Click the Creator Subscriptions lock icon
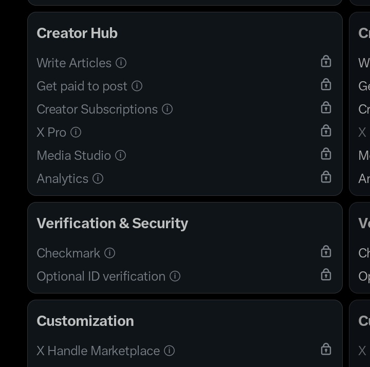 tap(326, 108)
